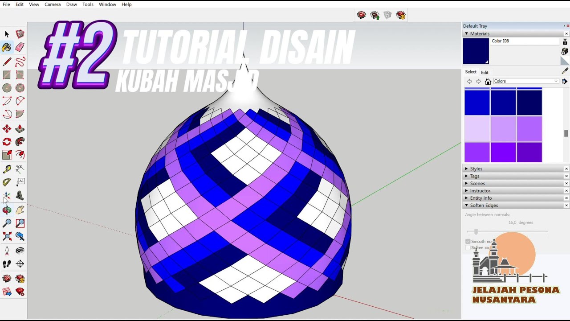Open the Camera menu
Screen dimensions: 570x321
pyautogui.click(x=53, y=4)
